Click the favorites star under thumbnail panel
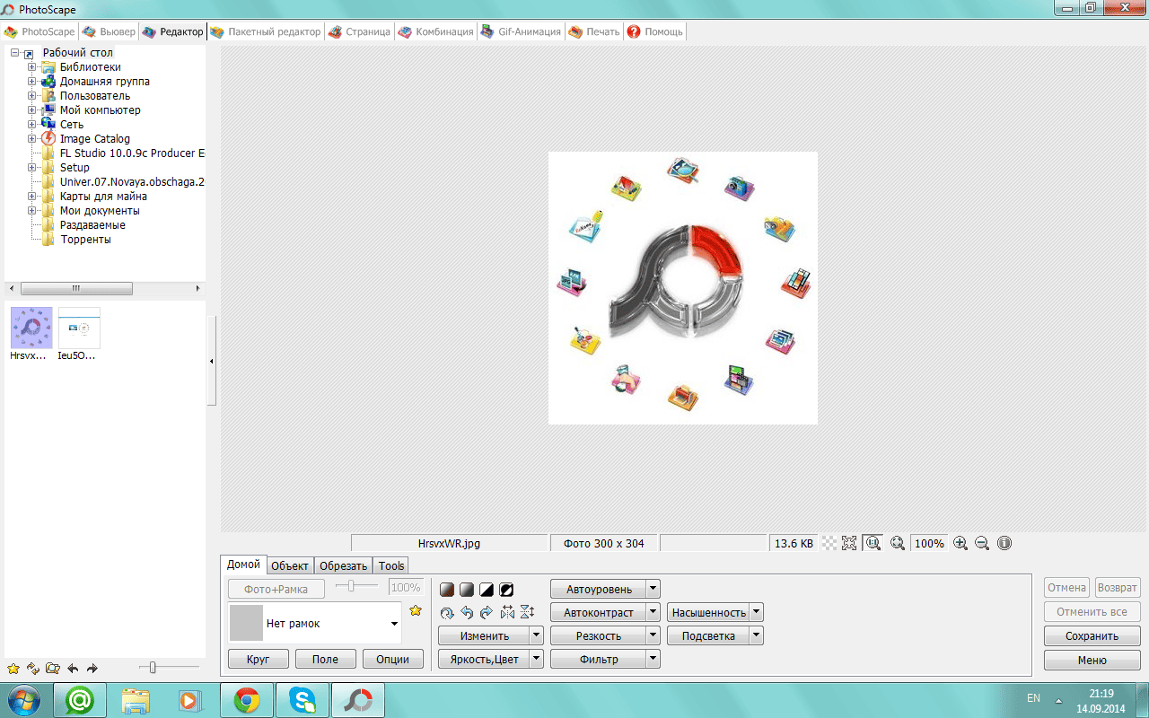 (x=13, y=669)
